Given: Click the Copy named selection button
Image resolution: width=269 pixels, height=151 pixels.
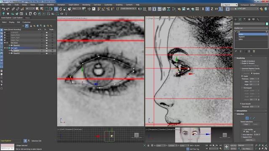Looking at the screenshot, I should tap(246, 124).
